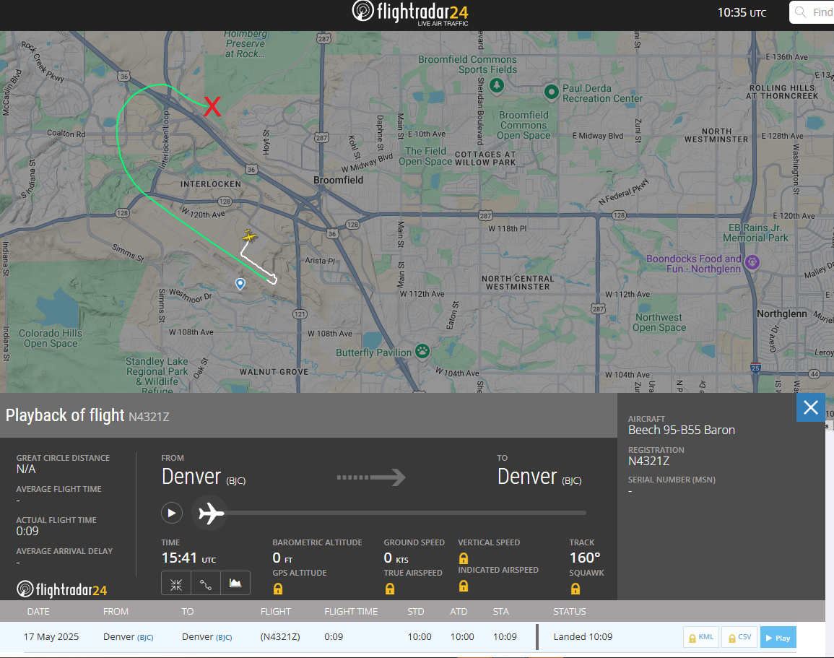Click the TO Denver (BJC) airport heading
This screenshot has height=658, width=834.
[539, 477]
